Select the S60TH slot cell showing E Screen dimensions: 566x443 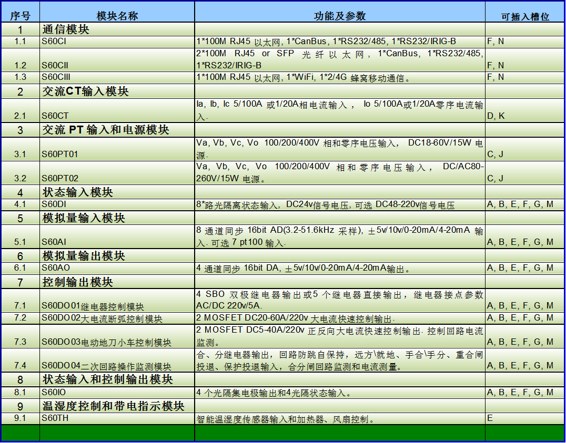pyautogui.click(x=524, y=419)
